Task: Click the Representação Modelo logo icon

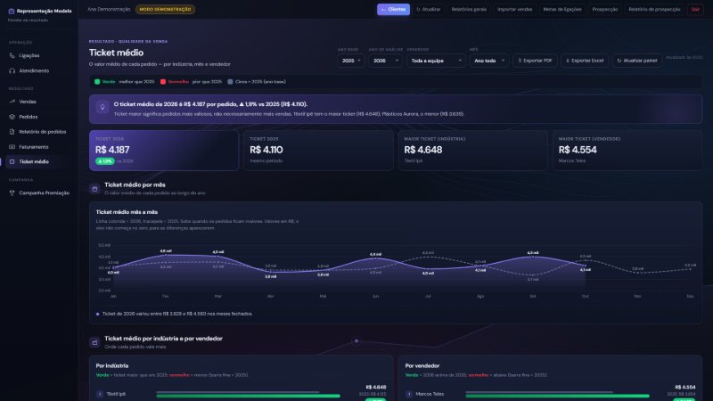Action: (x=12, y=11)
